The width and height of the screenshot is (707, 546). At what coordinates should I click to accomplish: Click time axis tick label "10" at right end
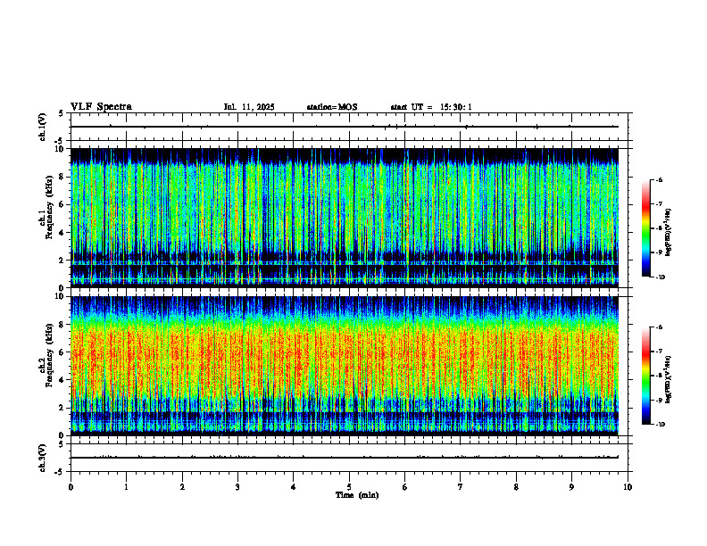point(628,487)
